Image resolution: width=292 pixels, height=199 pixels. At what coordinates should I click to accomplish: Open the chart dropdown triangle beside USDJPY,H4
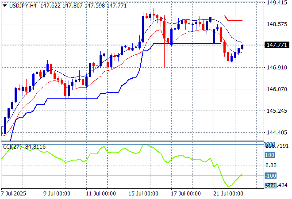click(5, 6)
